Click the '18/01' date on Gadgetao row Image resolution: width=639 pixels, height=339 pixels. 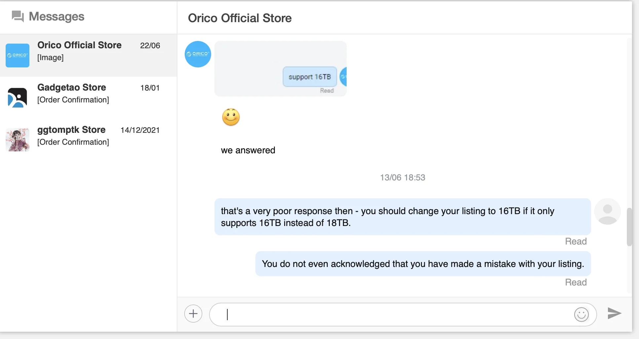click(150, 88)
